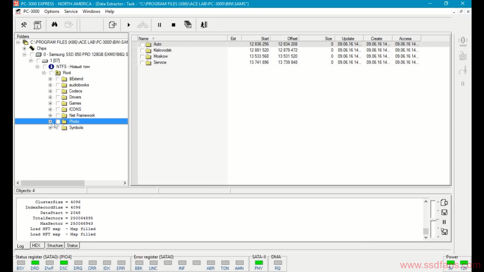Image resolution: width=484 pixels, height=272 pixels.
Task: Switch to the HEX tab
Action: (x=36, y=246)
